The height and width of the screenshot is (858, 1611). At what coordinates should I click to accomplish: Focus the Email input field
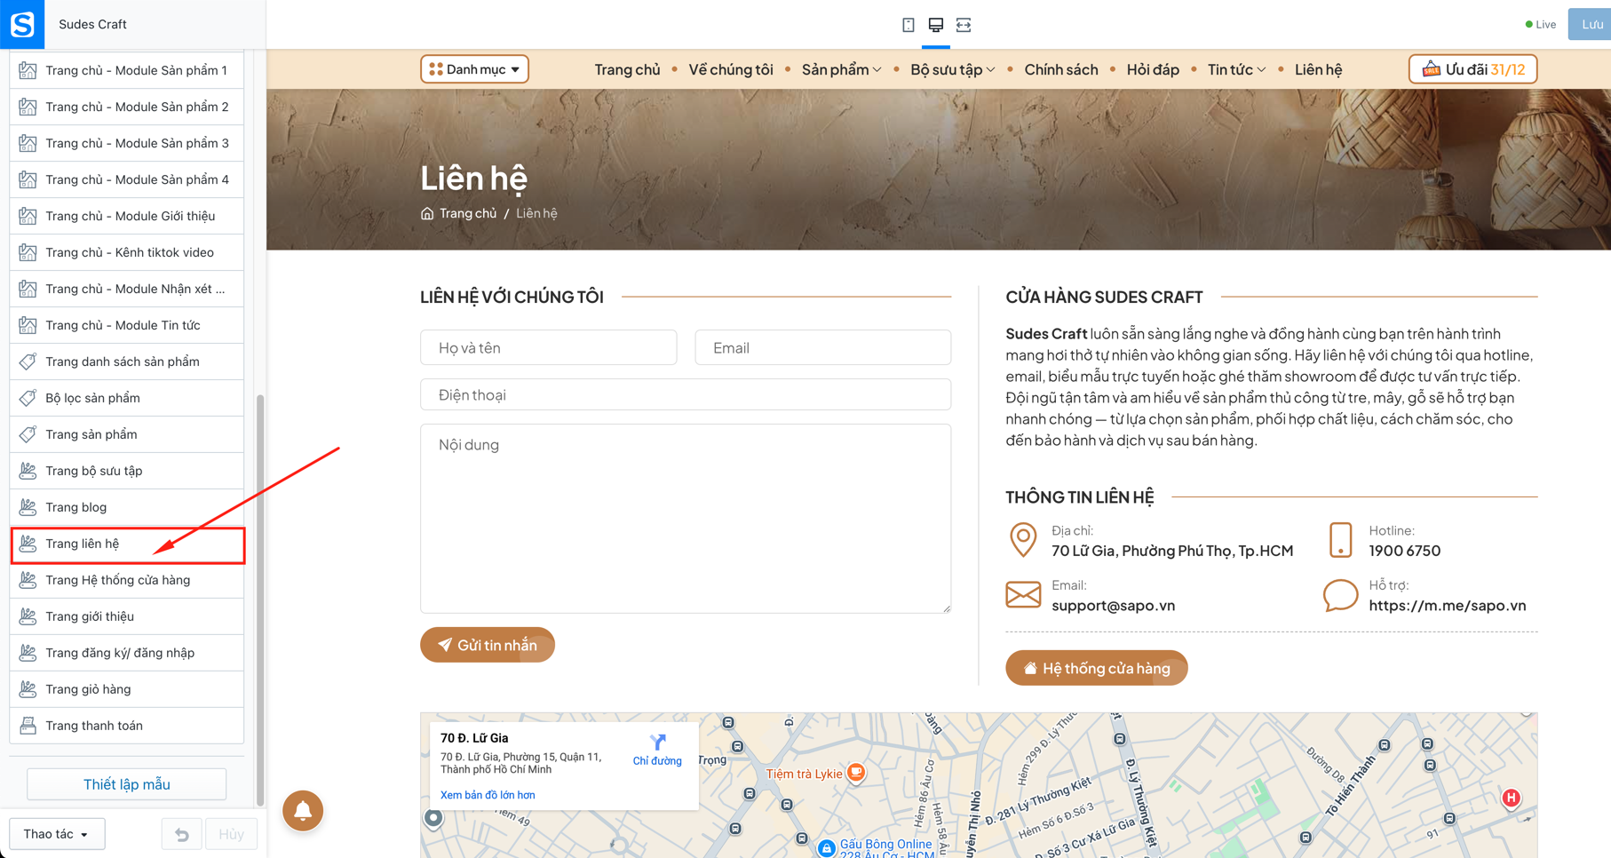[822, 347]
